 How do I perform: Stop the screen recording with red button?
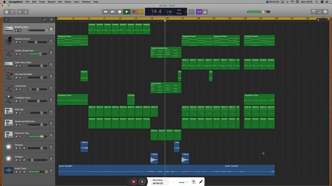(x=134, y=181)
